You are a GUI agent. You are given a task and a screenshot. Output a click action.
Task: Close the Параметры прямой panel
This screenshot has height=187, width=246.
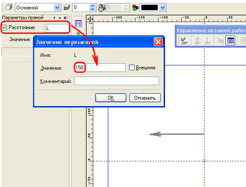tap(65, 18)
